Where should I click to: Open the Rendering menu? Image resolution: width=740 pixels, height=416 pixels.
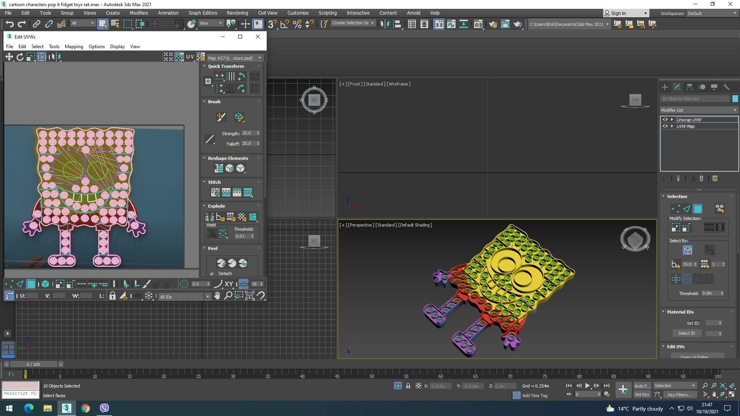click(x=237, y=13)
